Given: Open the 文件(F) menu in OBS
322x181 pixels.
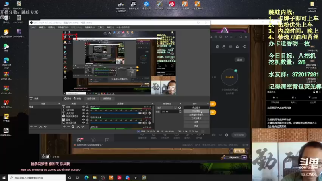Looking at the screenshot, I should [x=33, y=27].
